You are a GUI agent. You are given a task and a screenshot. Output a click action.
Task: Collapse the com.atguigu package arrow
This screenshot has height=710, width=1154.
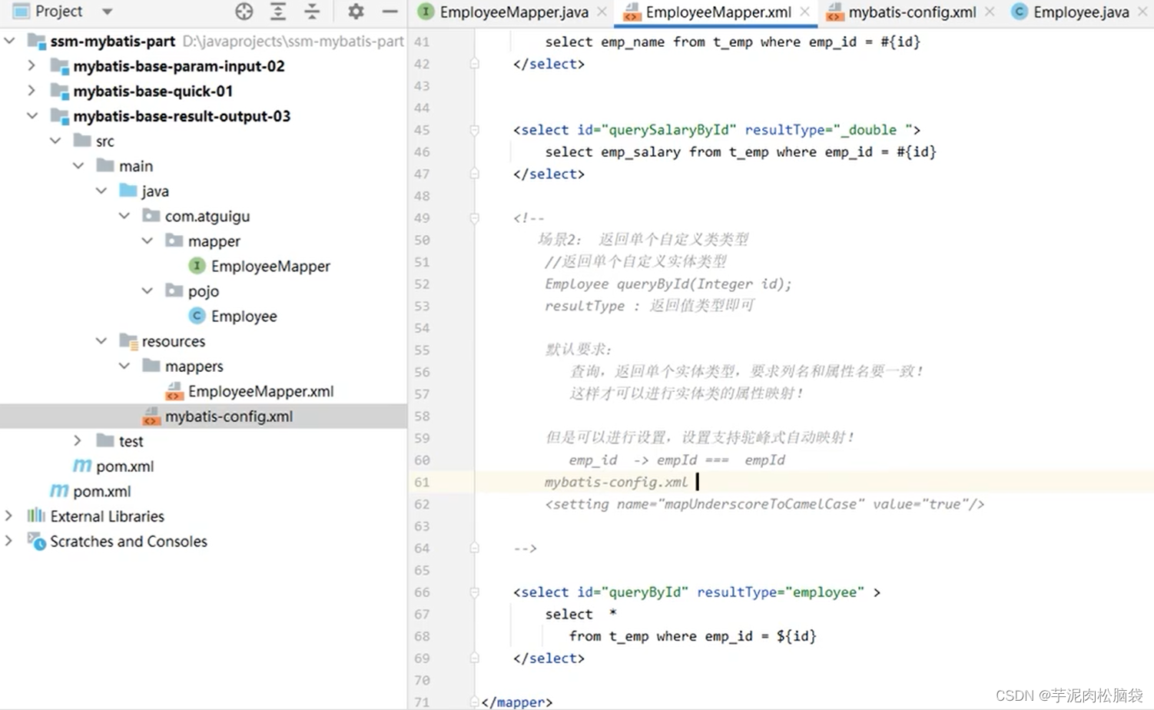(124, 216)
